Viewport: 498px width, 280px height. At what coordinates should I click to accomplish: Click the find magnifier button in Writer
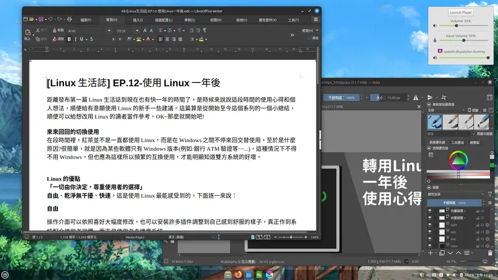pos(313,38)
